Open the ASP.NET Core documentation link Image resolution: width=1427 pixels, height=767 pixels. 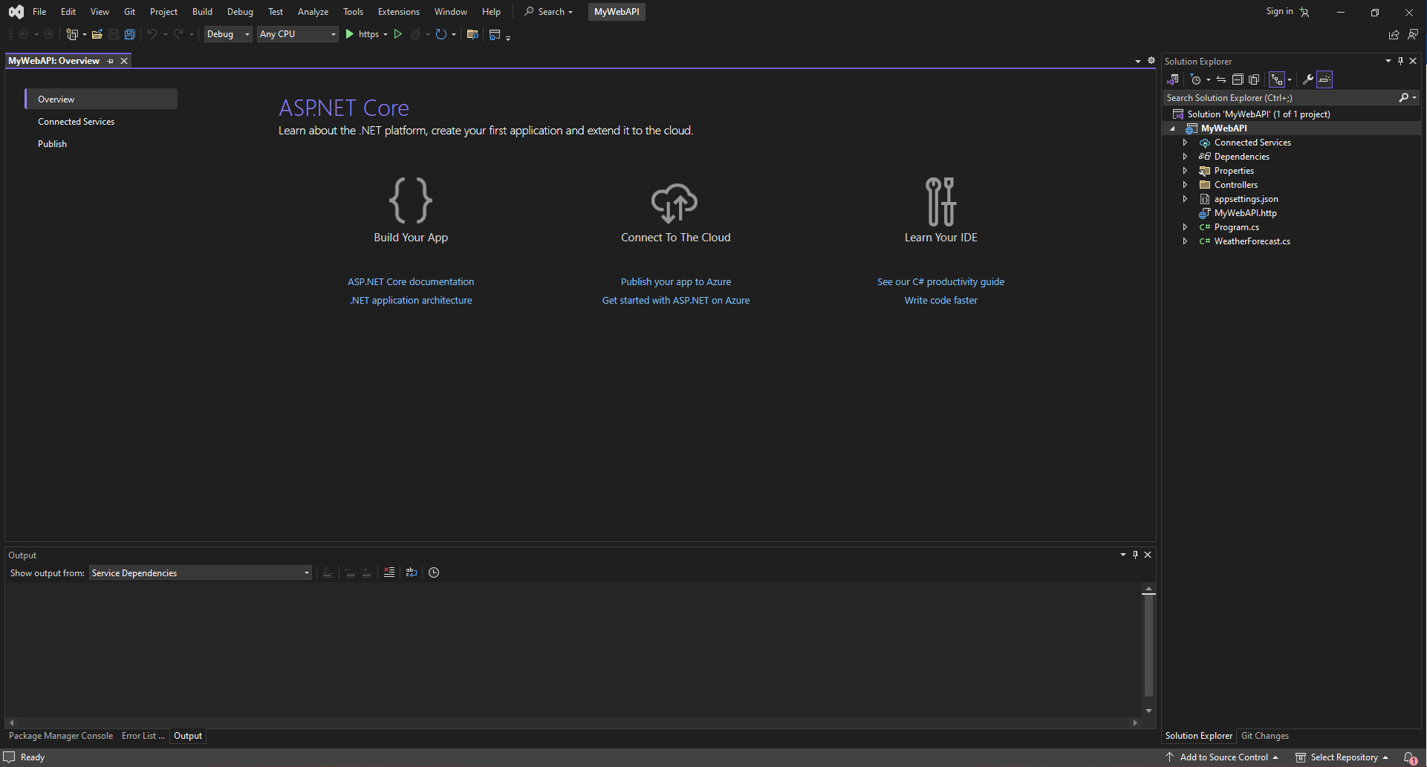pyautogui.click(x=411, y=281)
